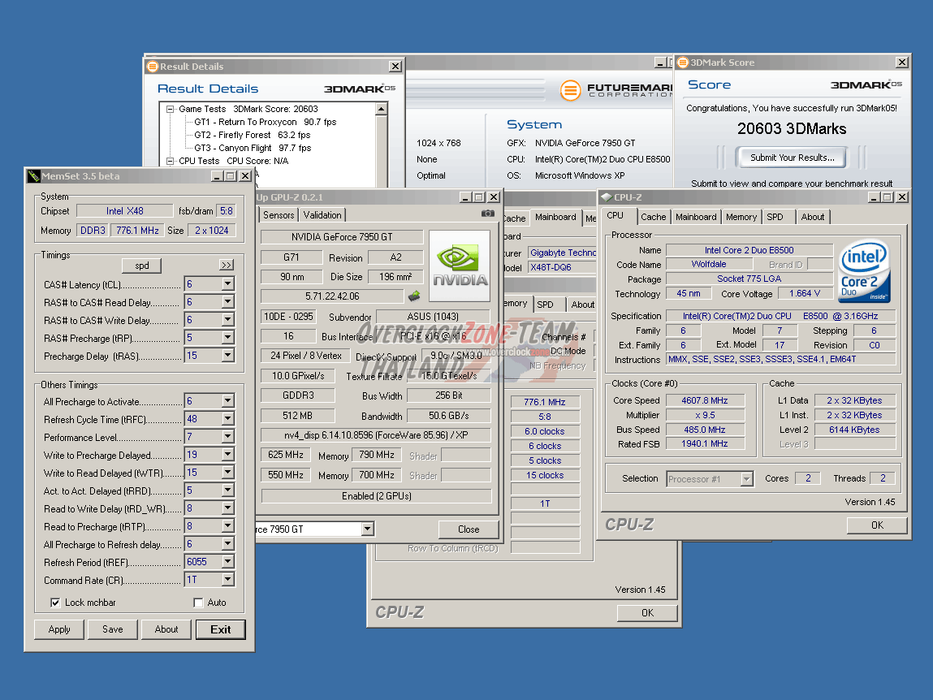Click the MemSet title bar icon
933x700 pixels.
pyautogui.click(x=34, y=175)
